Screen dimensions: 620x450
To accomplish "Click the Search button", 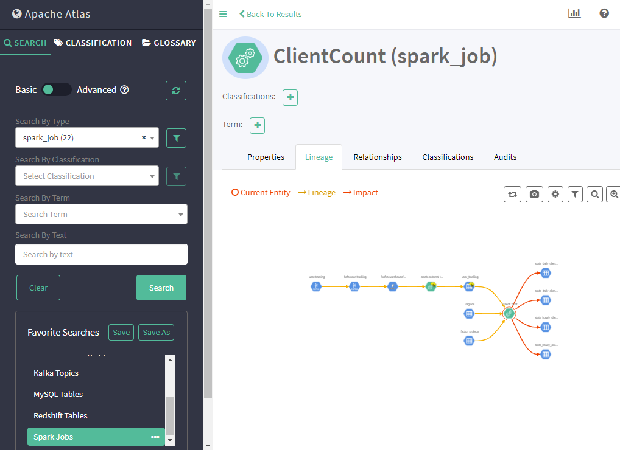I will click(161, 288).
